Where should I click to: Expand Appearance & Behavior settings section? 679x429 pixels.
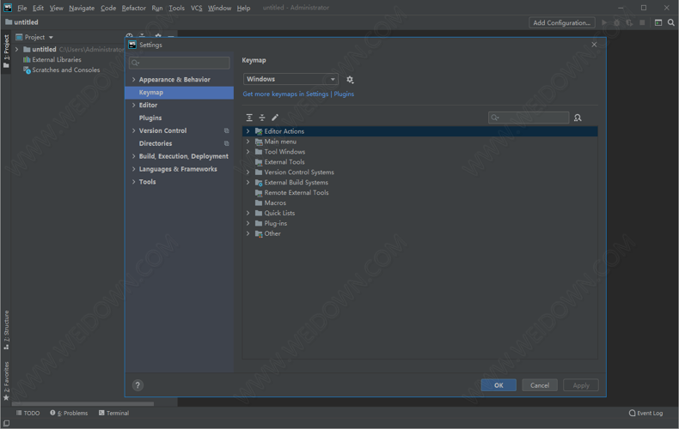coord(134,80)
